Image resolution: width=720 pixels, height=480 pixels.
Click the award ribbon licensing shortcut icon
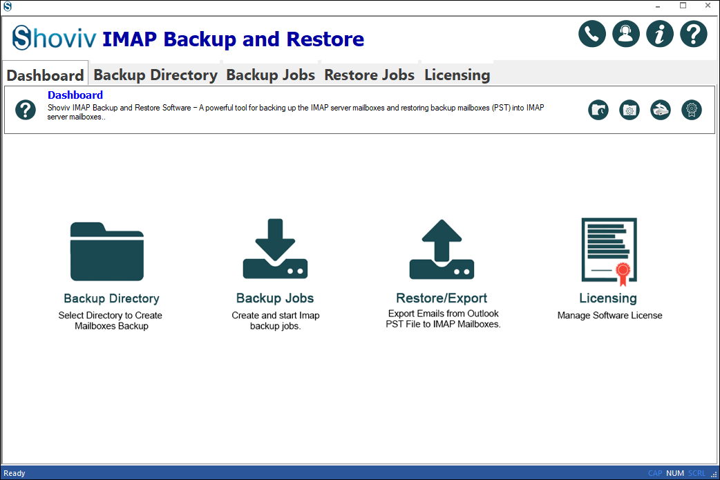point(692,110)
